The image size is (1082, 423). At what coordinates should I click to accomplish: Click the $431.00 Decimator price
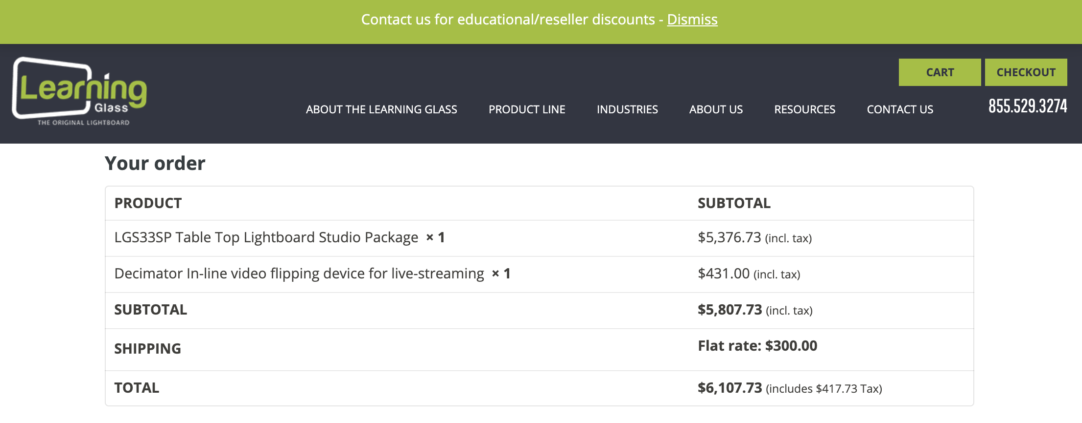pyautogui.click(x=723, y=274)
